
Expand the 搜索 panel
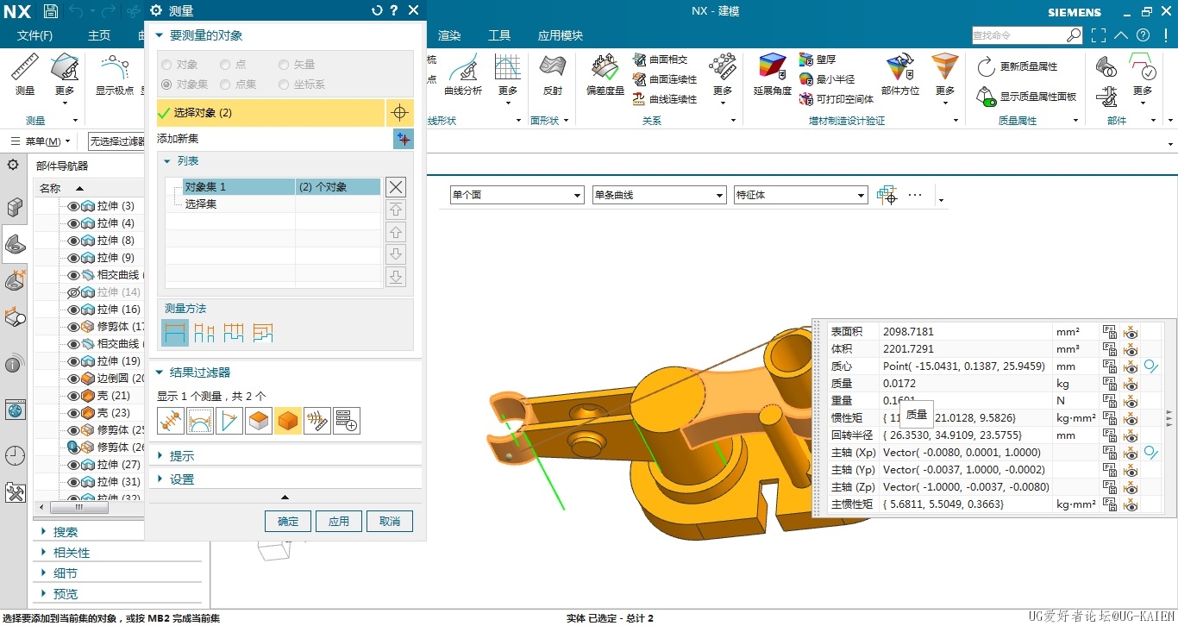pos(45,532)
